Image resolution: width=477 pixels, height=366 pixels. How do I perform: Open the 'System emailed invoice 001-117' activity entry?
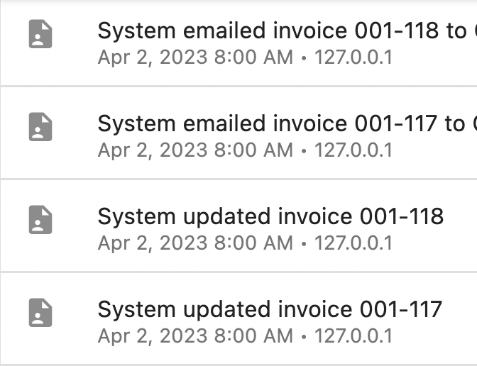click(x=238, y=134)
